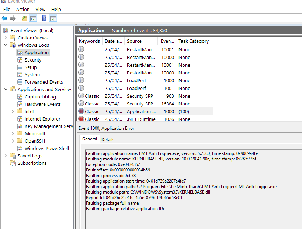Open the File menu
The width and height of the screenshot is (302, 229).
tap(7, 10)
